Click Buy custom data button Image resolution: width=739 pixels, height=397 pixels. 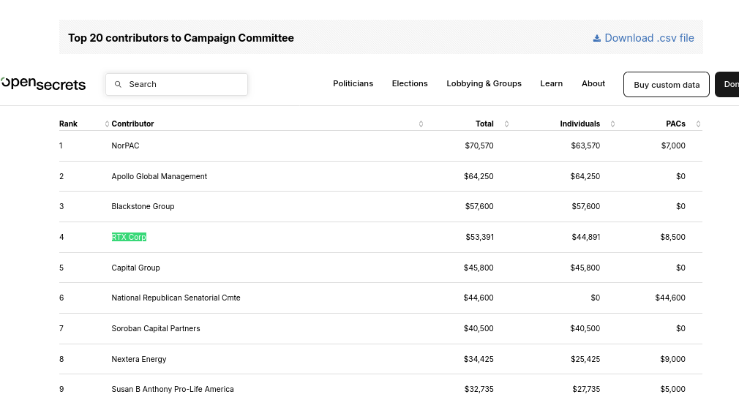click(667, 85)
